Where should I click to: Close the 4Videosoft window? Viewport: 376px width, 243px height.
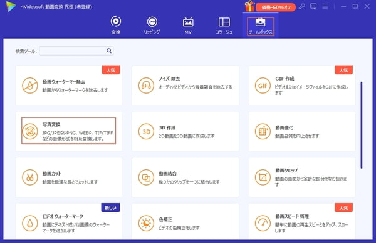point(367,6)
